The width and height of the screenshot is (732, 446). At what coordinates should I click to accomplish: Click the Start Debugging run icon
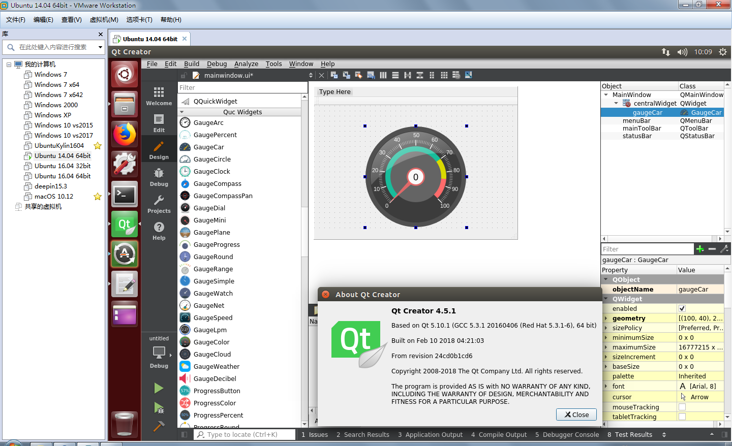pos(159,407)
